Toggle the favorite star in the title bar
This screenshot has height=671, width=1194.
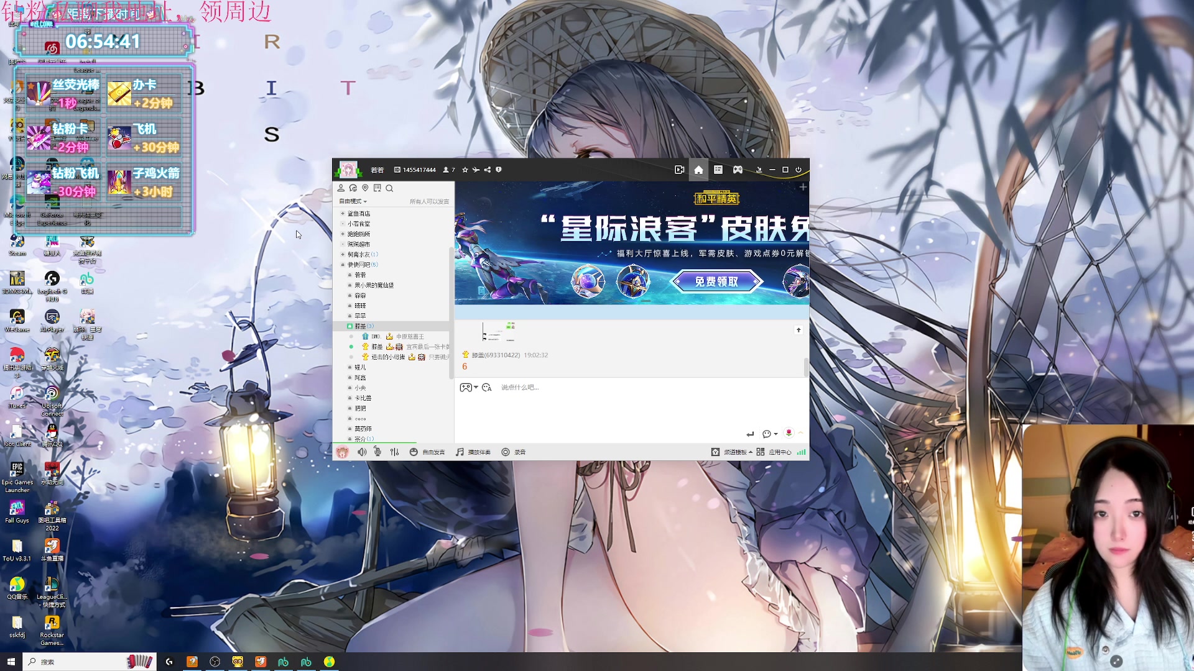465,169
